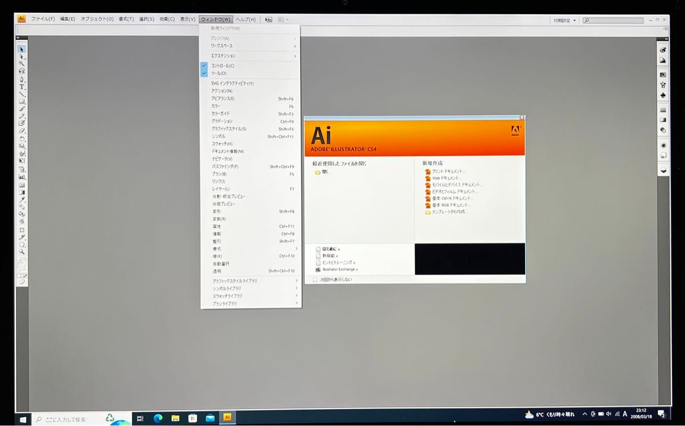Open the Transparency panel icon in dock

[663, 130]
